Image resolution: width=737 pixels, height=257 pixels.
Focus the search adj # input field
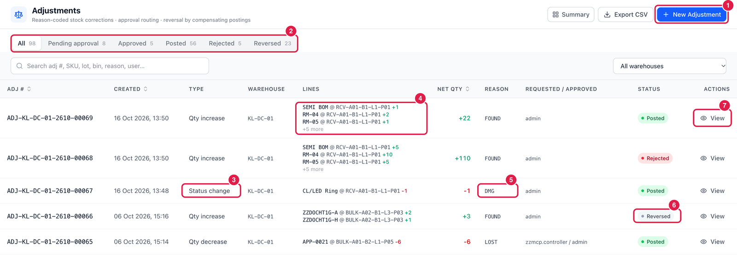pos(110,66)
